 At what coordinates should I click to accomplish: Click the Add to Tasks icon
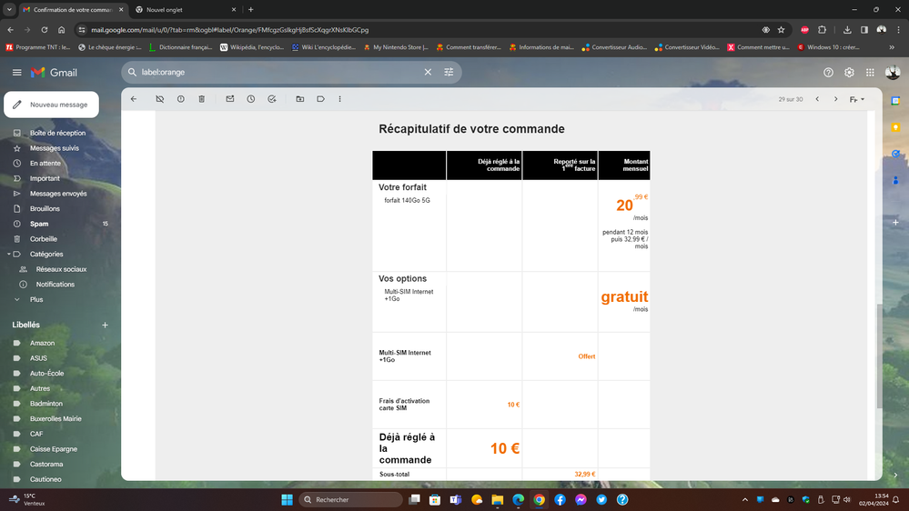click(272, 99)
